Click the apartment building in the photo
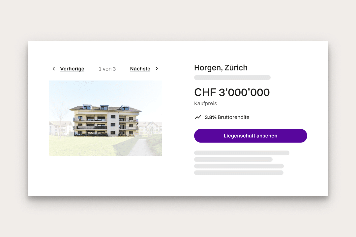Screen dimensions: 356x237 (106, 120)
